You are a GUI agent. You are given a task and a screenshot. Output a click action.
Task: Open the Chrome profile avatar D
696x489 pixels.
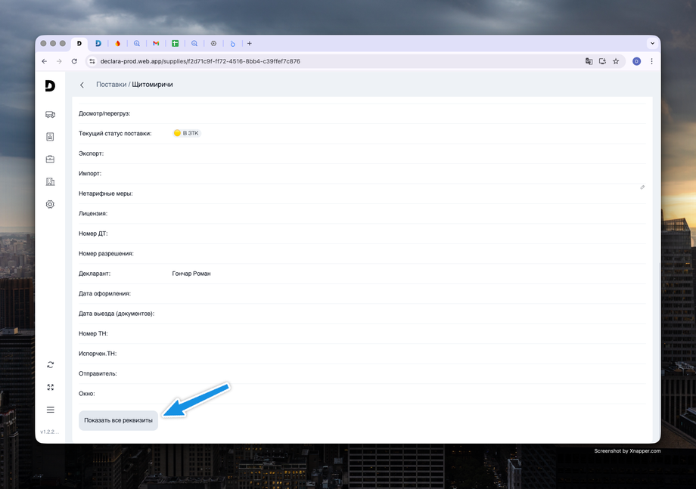636,61
